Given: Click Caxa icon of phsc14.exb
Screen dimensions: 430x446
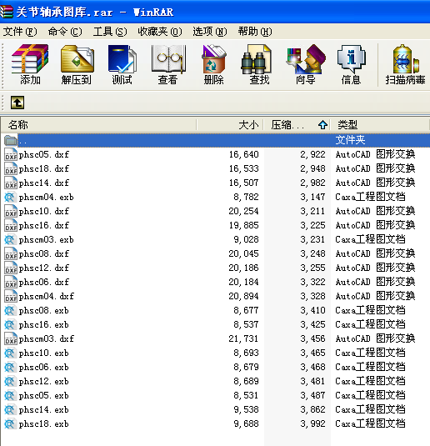Looking at the screenshot, I should point(10,409).
